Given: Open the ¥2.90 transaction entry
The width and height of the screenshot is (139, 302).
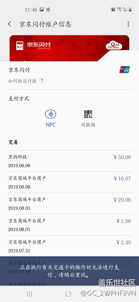Looking at the screenshot, I should [69, 225].
